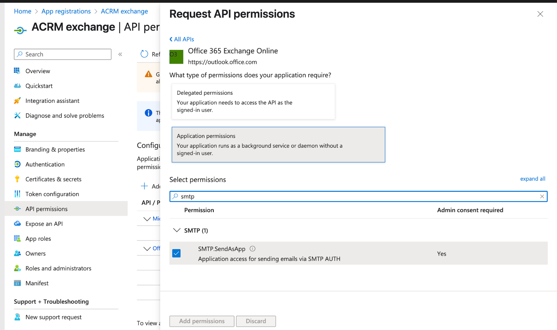
Task: Click the Admin consent required column header
Action: 470,210
